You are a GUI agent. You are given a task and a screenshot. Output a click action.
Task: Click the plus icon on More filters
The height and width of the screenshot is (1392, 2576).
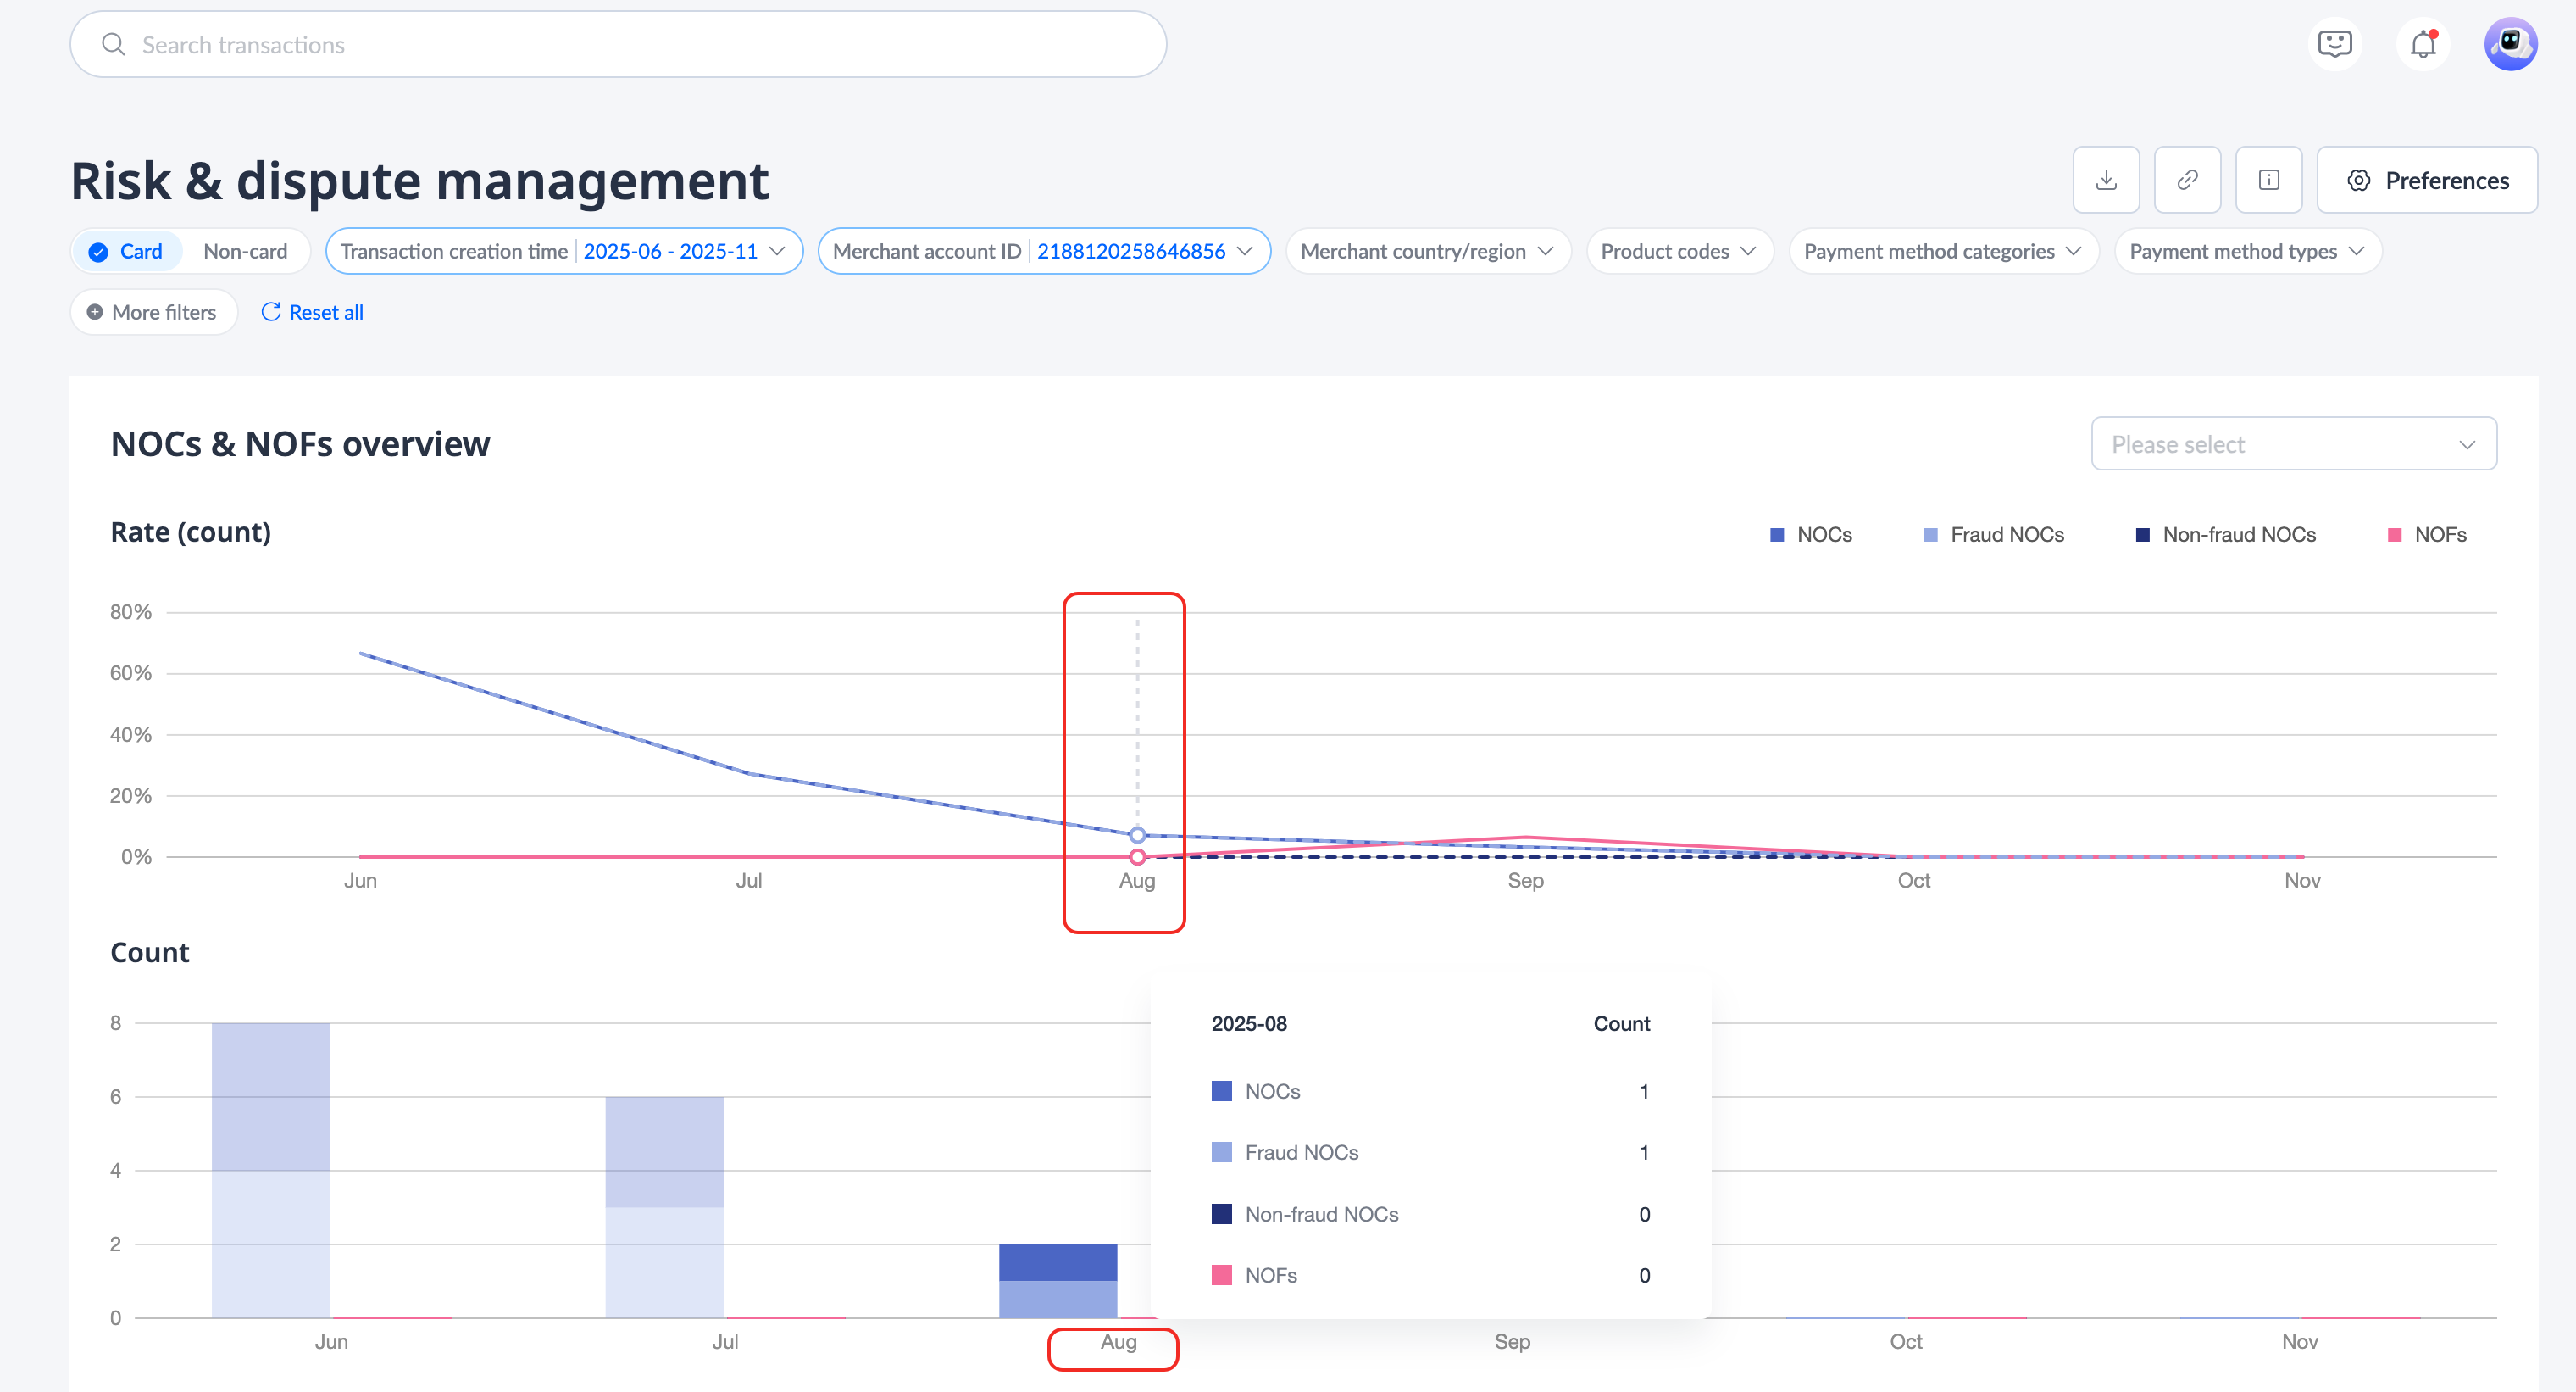coord(95,312)
